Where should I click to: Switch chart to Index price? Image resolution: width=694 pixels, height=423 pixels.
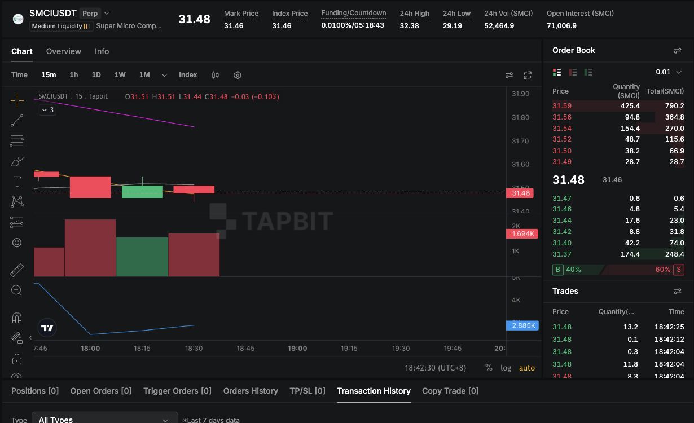click(x=188, y=75)
